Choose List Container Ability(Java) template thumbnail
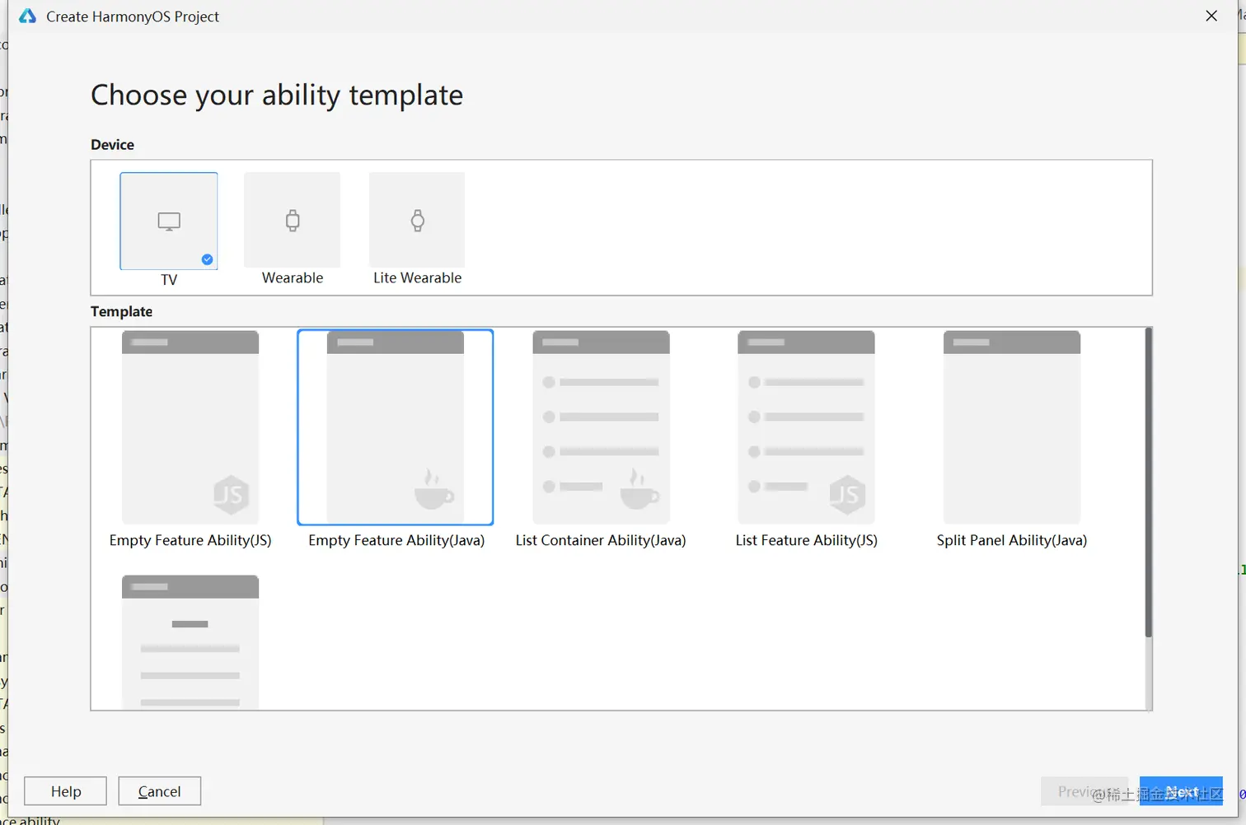Screen dimensions: 1246x825 coord(601,427)
